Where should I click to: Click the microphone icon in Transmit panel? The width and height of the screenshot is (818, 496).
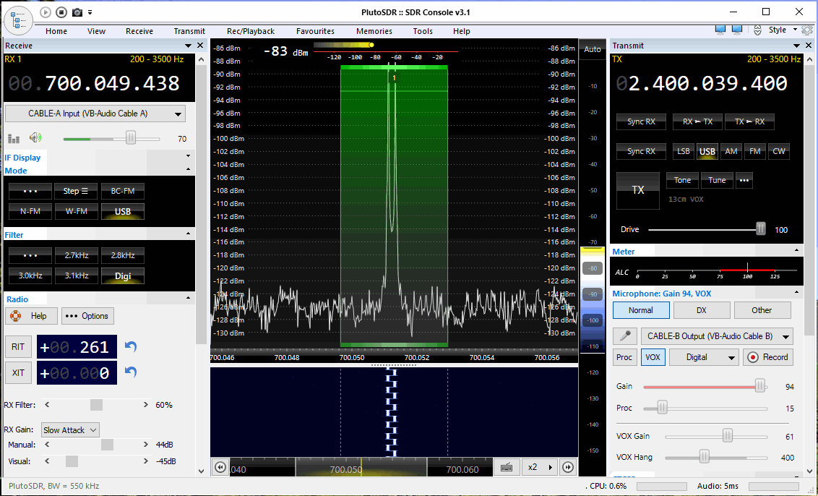[x=625, y=336]
